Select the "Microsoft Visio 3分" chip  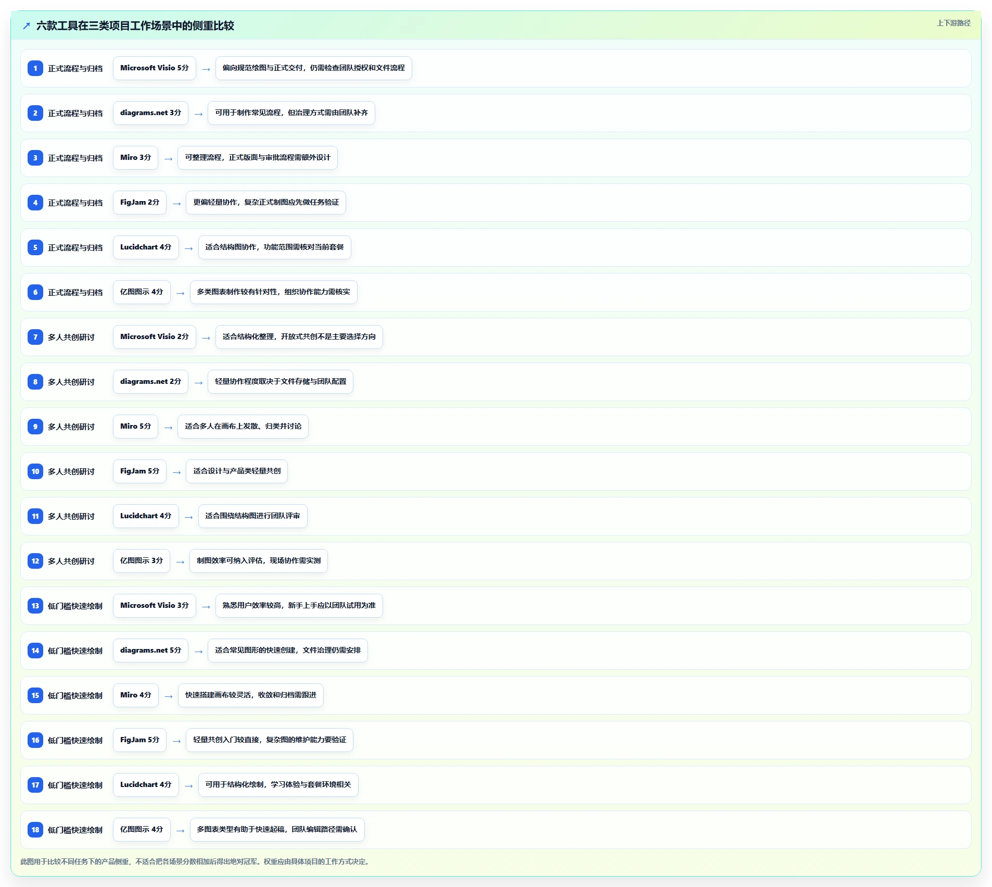(155, 606)
